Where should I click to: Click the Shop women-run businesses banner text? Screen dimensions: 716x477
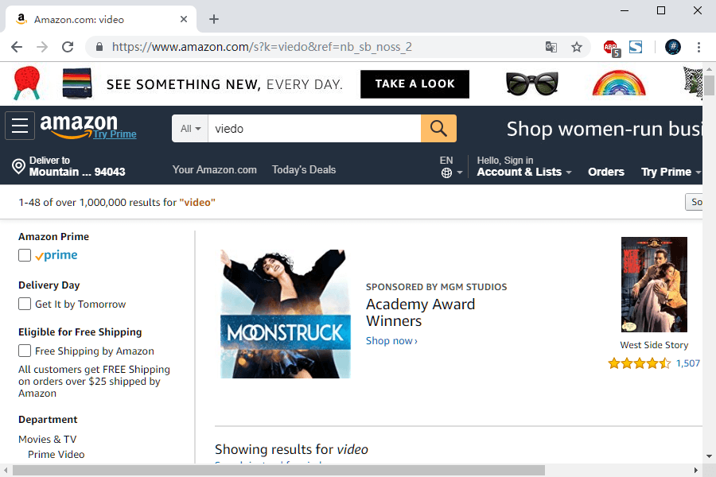point(604,129)
